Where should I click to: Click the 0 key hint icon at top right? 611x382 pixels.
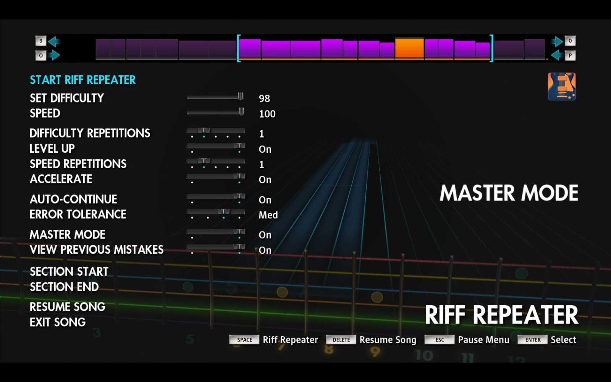(570, 41)
